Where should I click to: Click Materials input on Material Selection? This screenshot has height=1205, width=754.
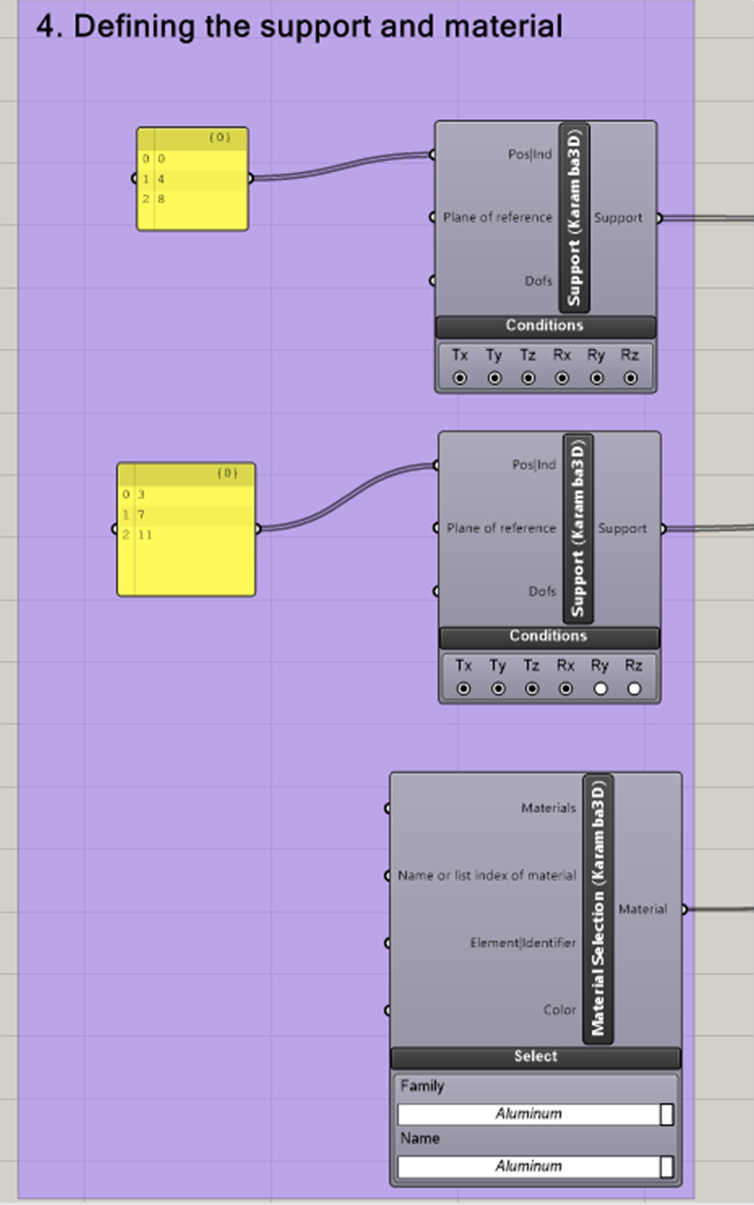pos(388,808)
